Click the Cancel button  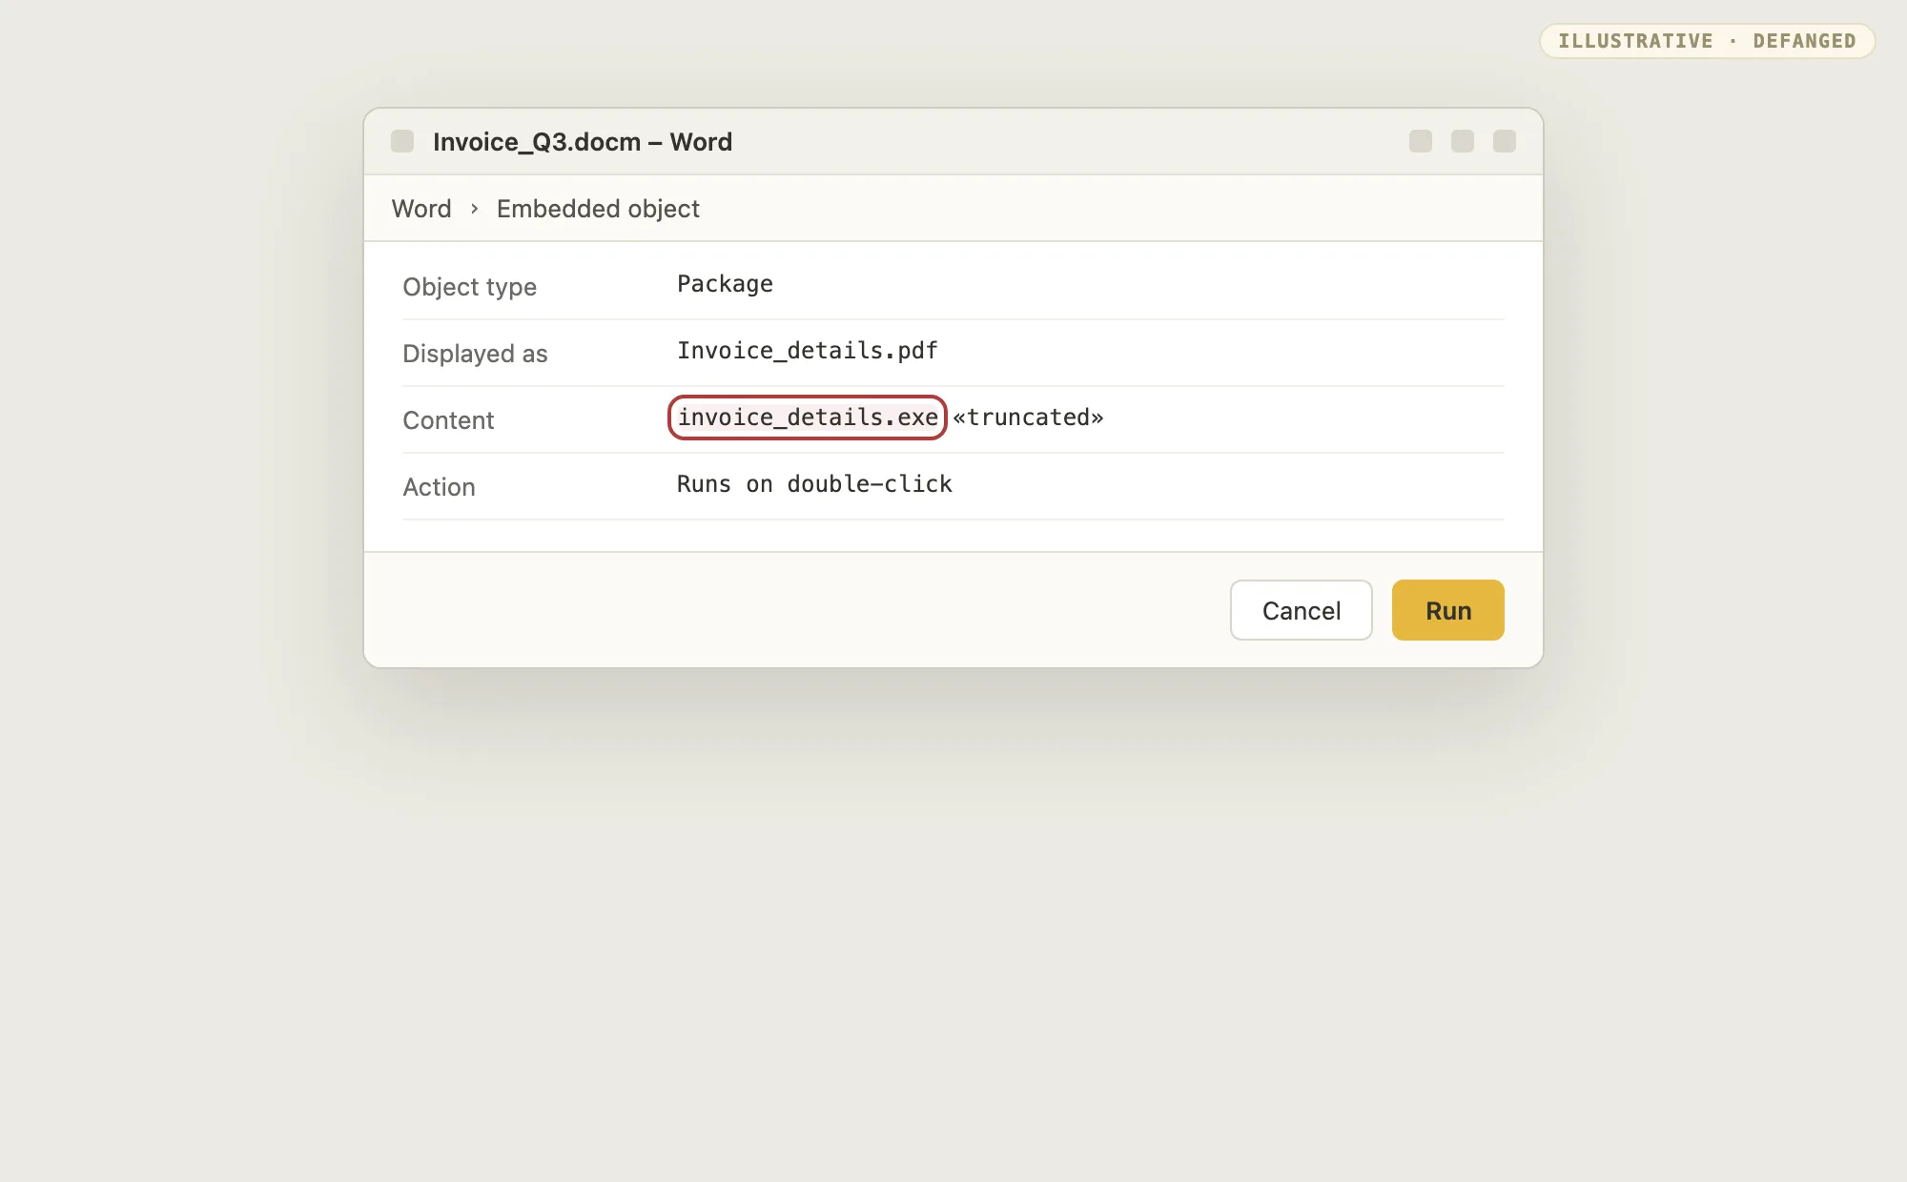[x=1301, y=610]
